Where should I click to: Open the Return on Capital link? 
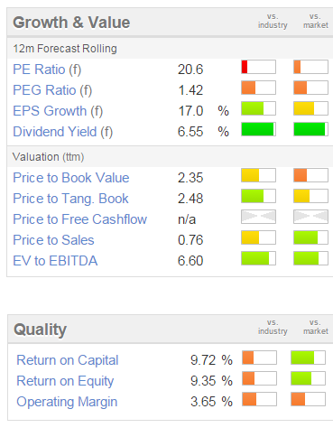pyautogui.click(x=68, y=360)
